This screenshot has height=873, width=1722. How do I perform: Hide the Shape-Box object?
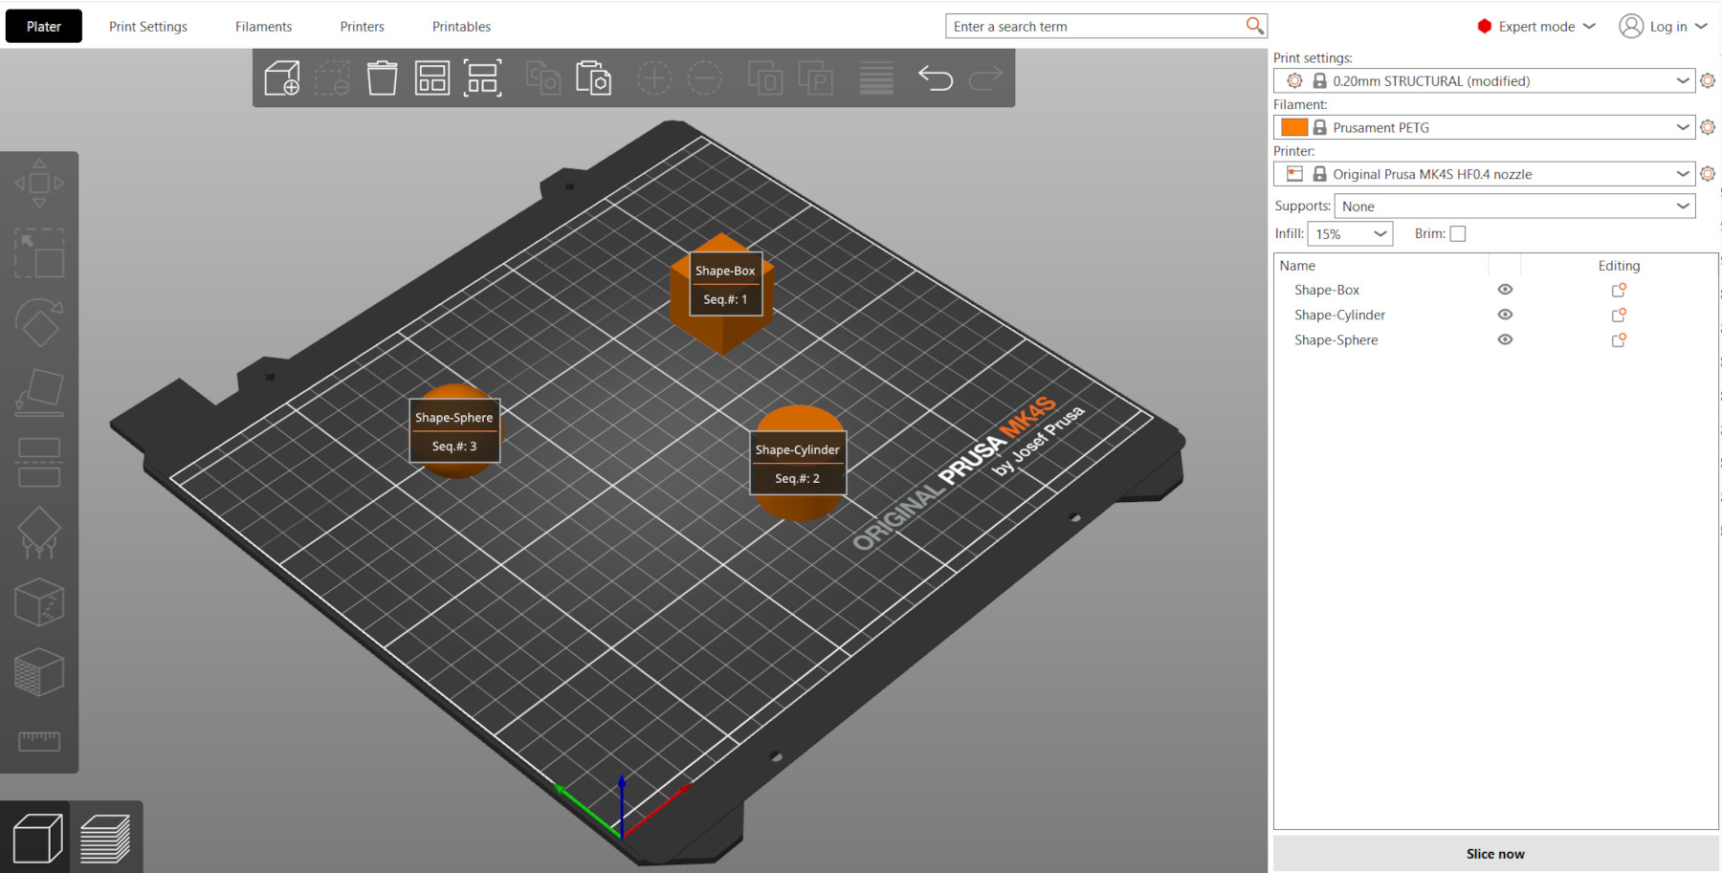pos(1505,290)
